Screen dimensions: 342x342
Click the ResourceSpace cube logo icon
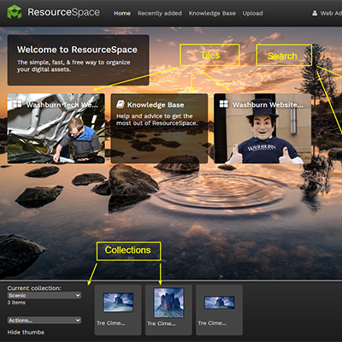(15, 12)
